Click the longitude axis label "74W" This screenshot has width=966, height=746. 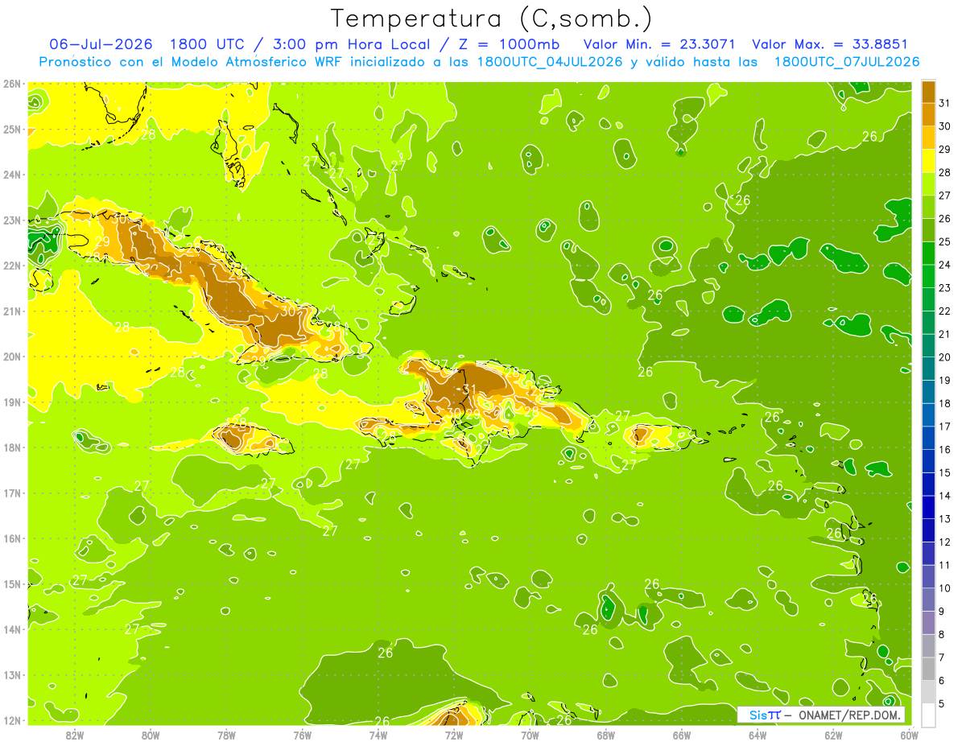[378, 736]
